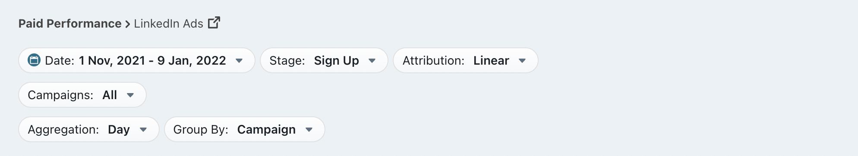The height and width of the screenshot is (156, 858).
Task: Expand the Date filter dropdown arrow
Action: point(239,61)
